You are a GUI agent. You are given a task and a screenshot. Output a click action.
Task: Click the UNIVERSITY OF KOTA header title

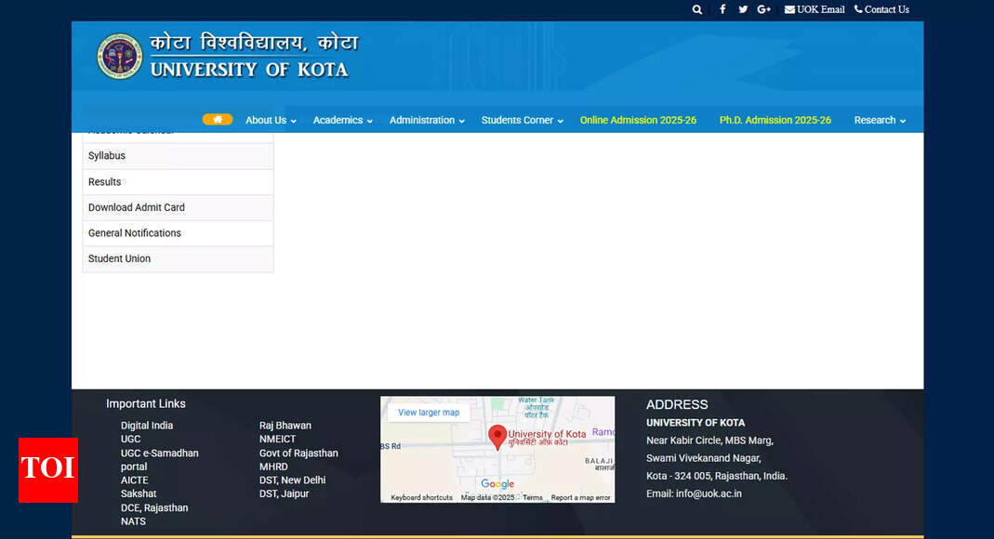click(x=249, y=69)
